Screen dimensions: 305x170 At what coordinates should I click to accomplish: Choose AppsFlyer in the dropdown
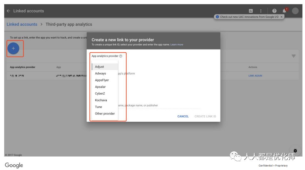tap(105, 80)
